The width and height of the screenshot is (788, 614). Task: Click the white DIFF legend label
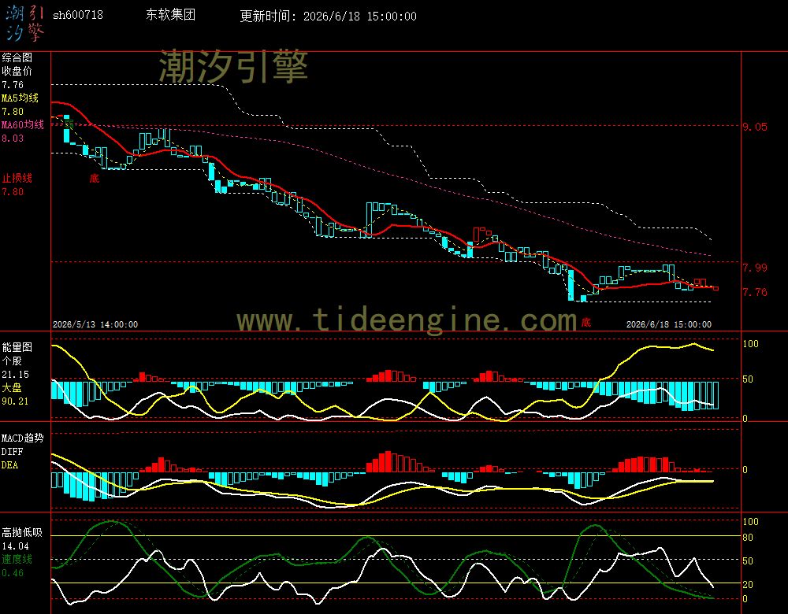[12, 451]
